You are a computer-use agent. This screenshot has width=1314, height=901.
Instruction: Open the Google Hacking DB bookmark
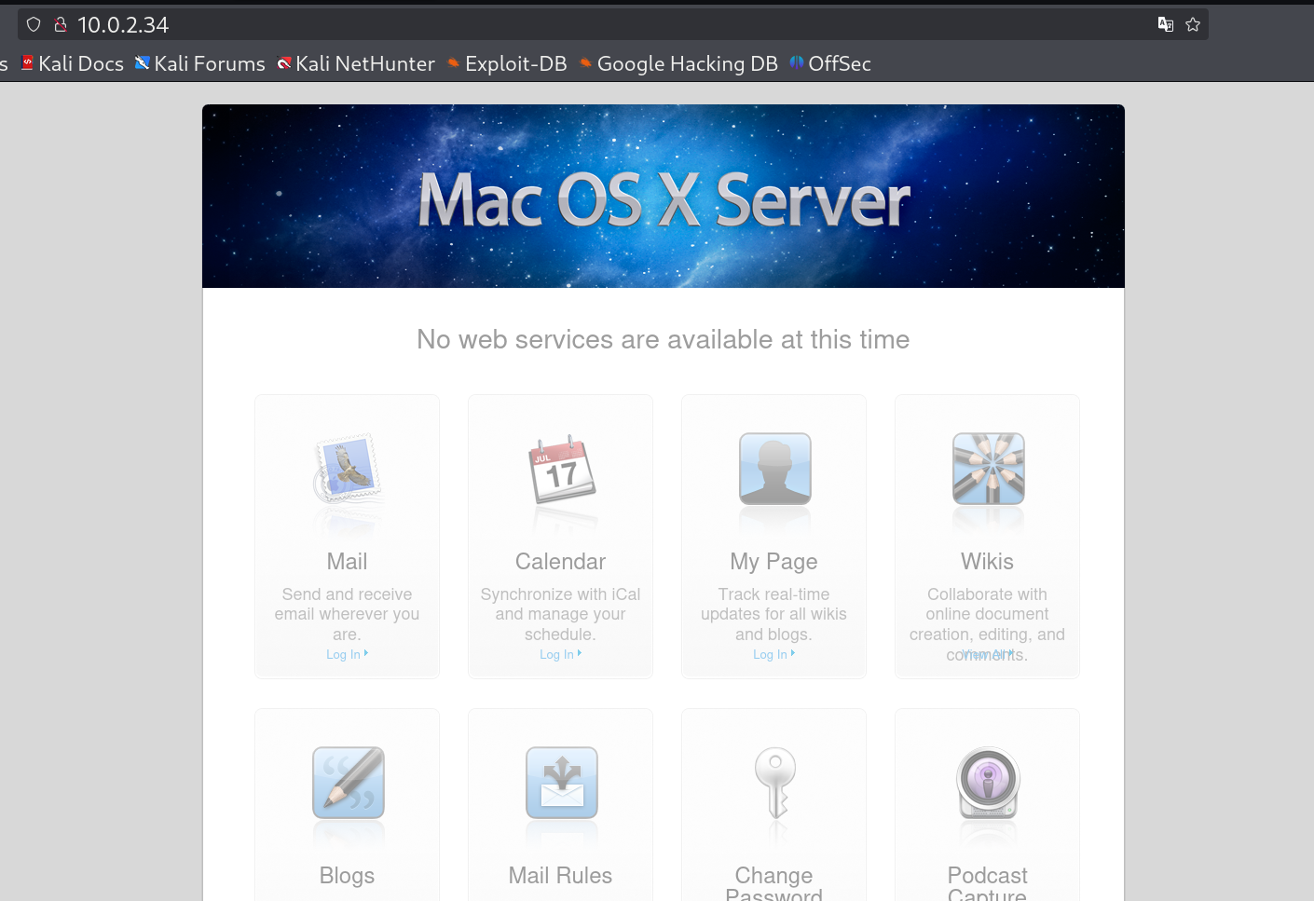pyautogui.click(x=678, y=63)
